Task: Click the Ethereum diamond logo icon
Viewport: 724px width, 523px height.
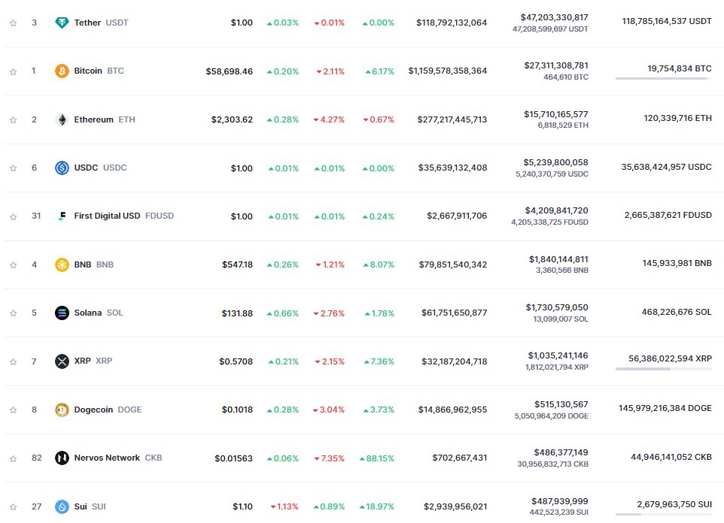Action: [x=62, y=119]
